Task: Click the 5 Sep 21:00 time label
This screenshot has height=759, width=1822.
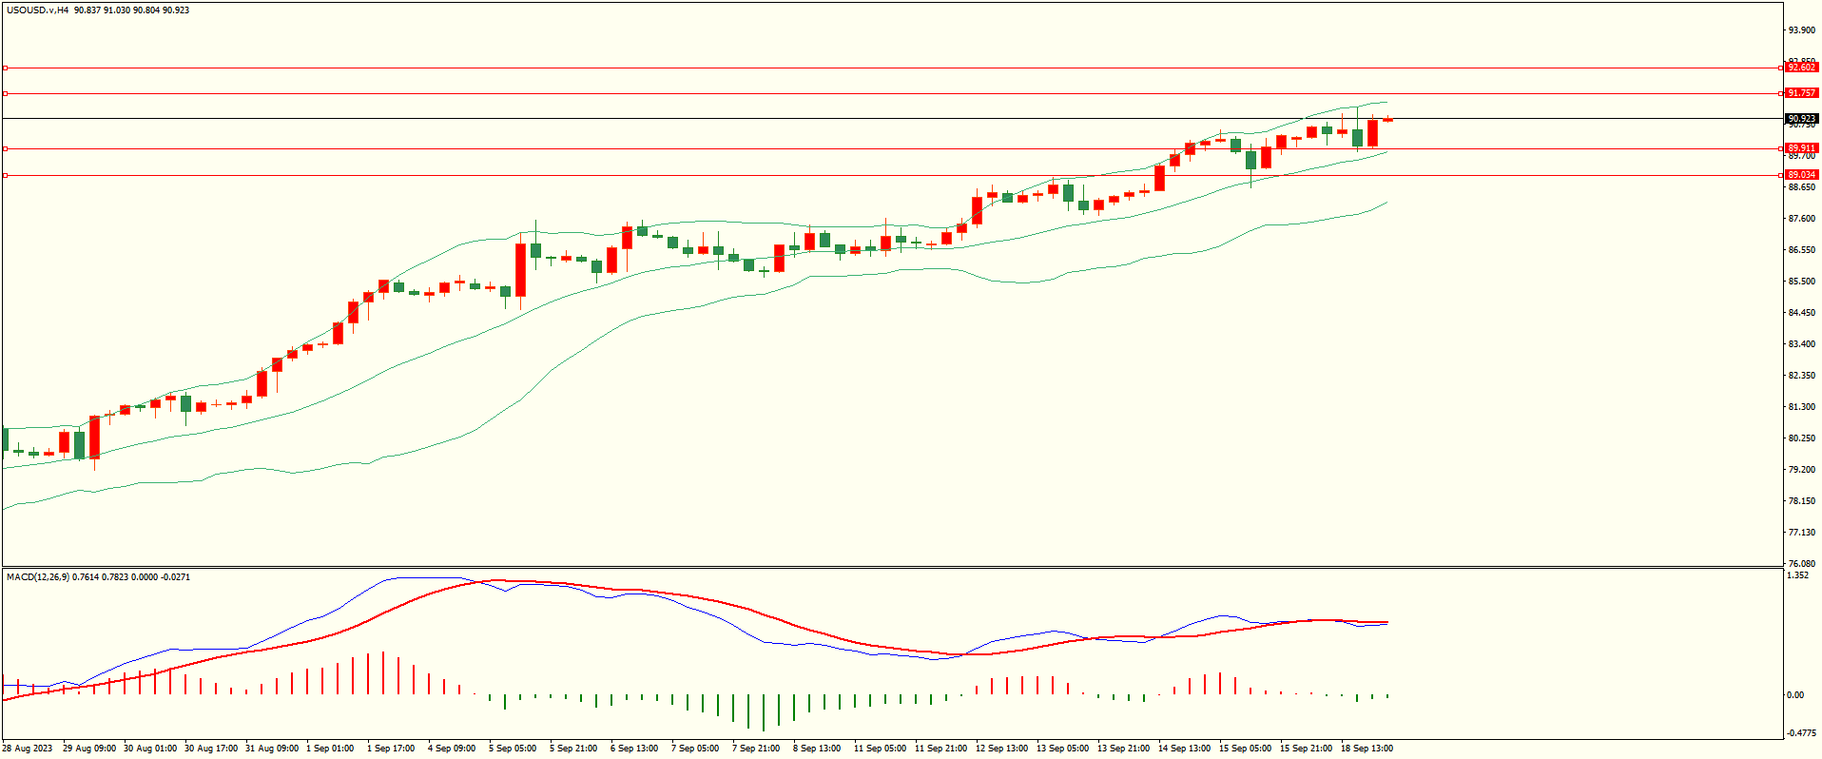Action: (573, 749)
